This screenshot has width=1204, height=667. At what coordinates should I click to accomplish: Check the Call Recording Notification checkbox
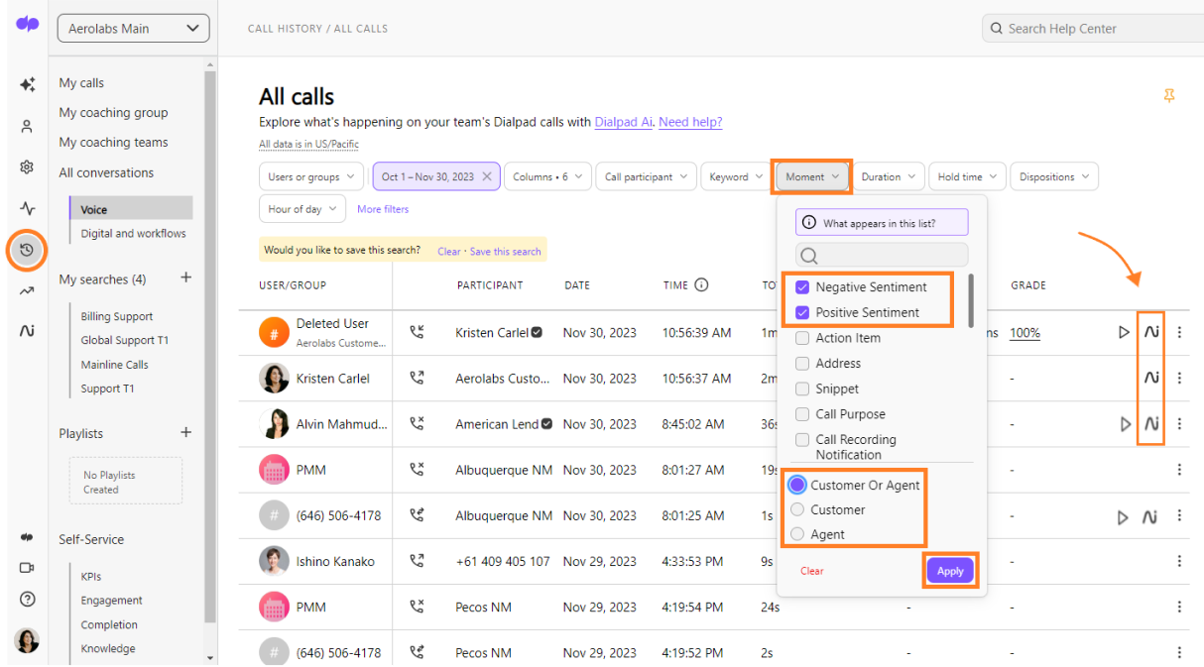802,440
